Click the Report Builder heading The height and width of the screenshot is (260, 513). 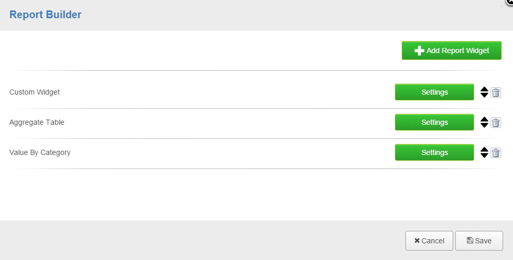[x=45, y=15]
